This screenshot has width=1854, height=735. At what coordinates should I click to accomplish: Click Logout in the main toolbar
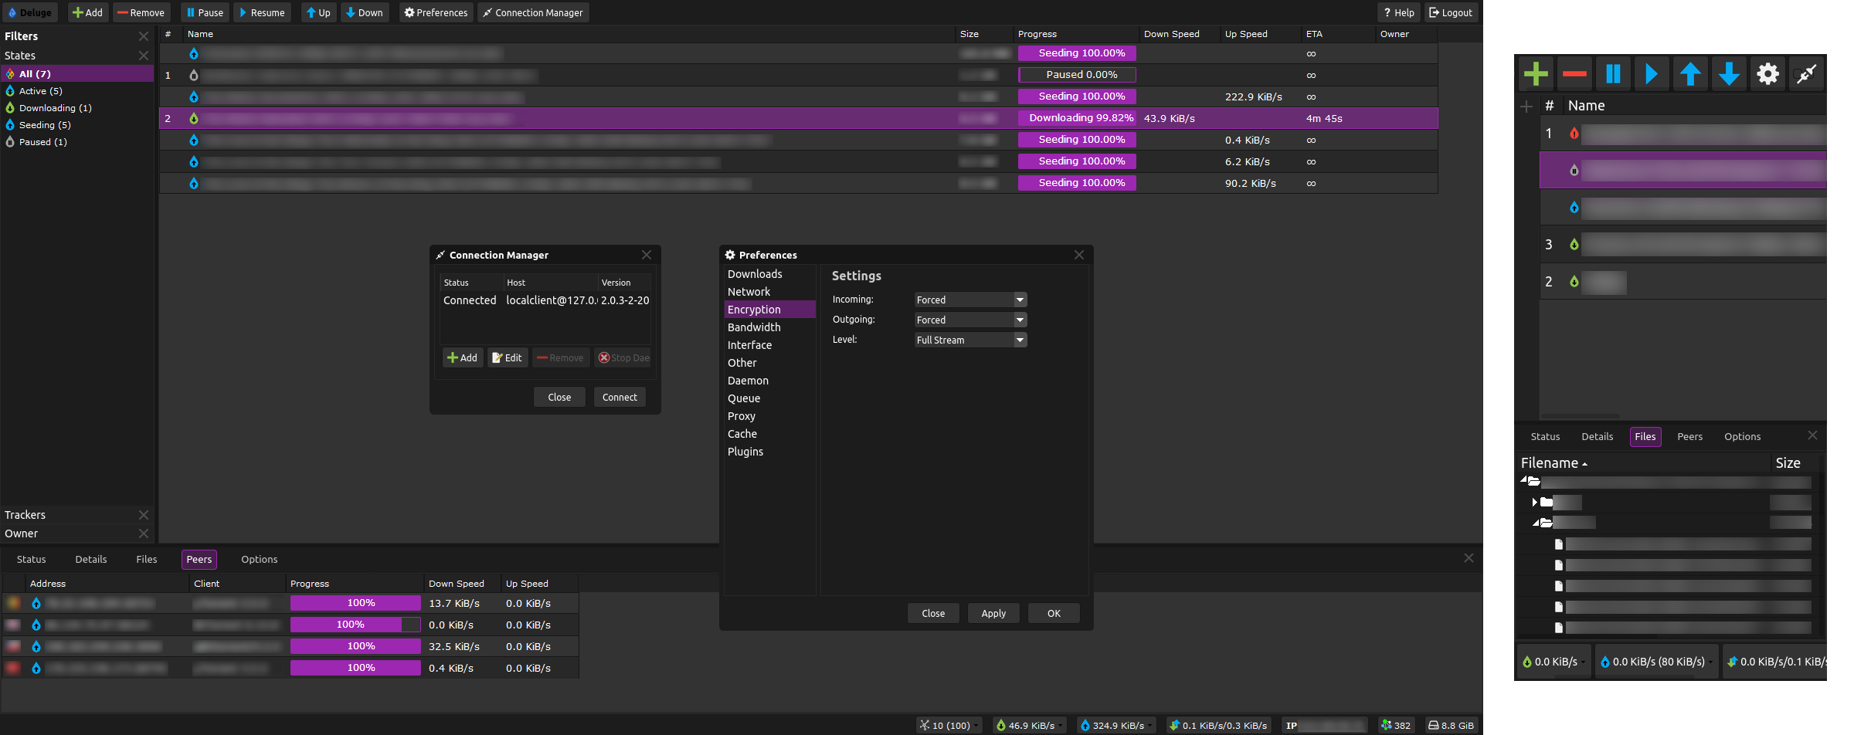point(1451,12)
